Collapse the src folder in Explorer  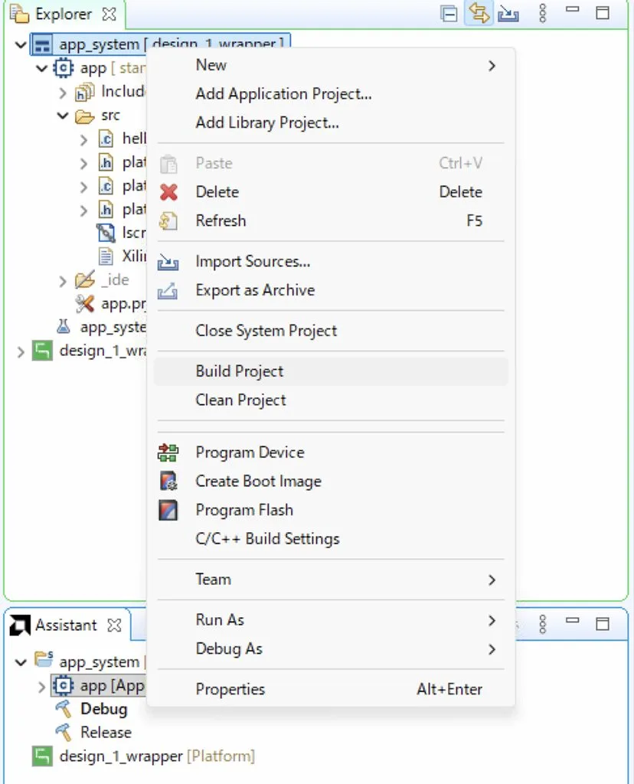63,116
